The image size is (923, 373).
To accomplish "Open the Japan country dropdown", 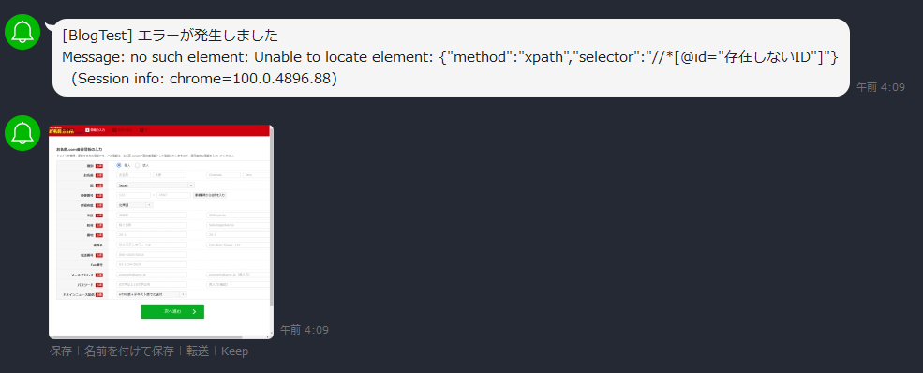I will click(x=156, y=185).
